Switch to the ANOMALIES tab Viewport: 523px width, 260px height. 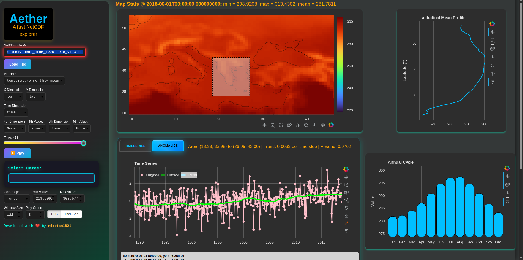[168, 146]
